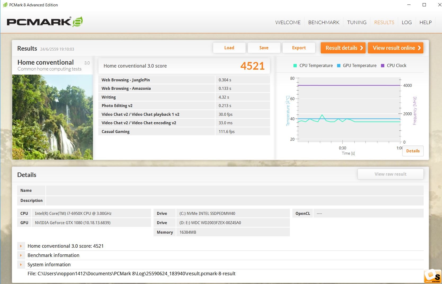Open the LOG tab
The height and width of the screenshot is (284, 442).
(x=407, y=22)
